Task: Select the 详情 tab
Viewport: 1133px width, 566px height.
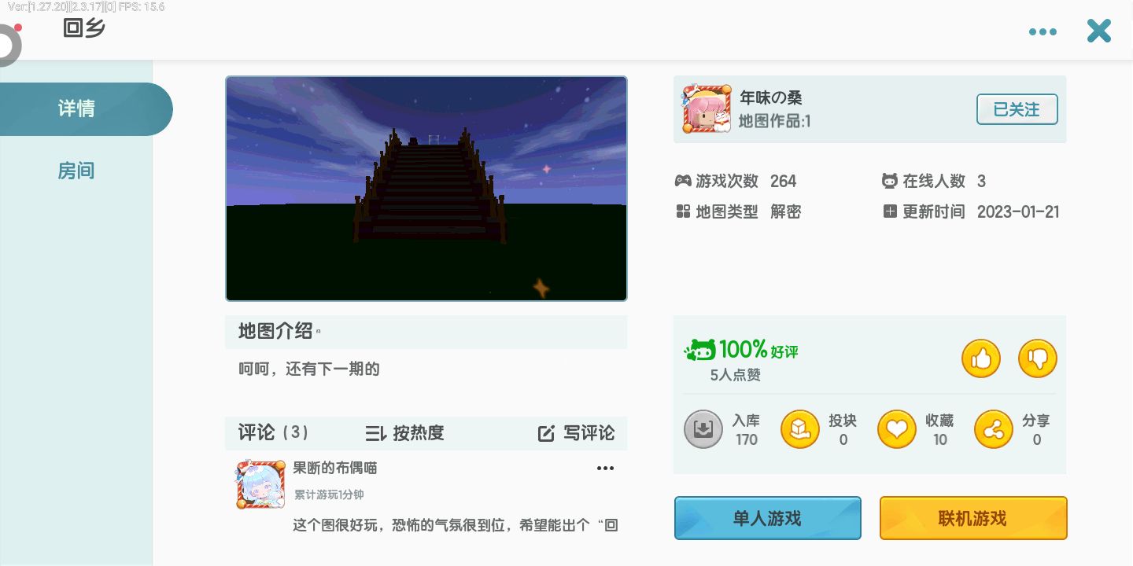Action: coord(76,109)
